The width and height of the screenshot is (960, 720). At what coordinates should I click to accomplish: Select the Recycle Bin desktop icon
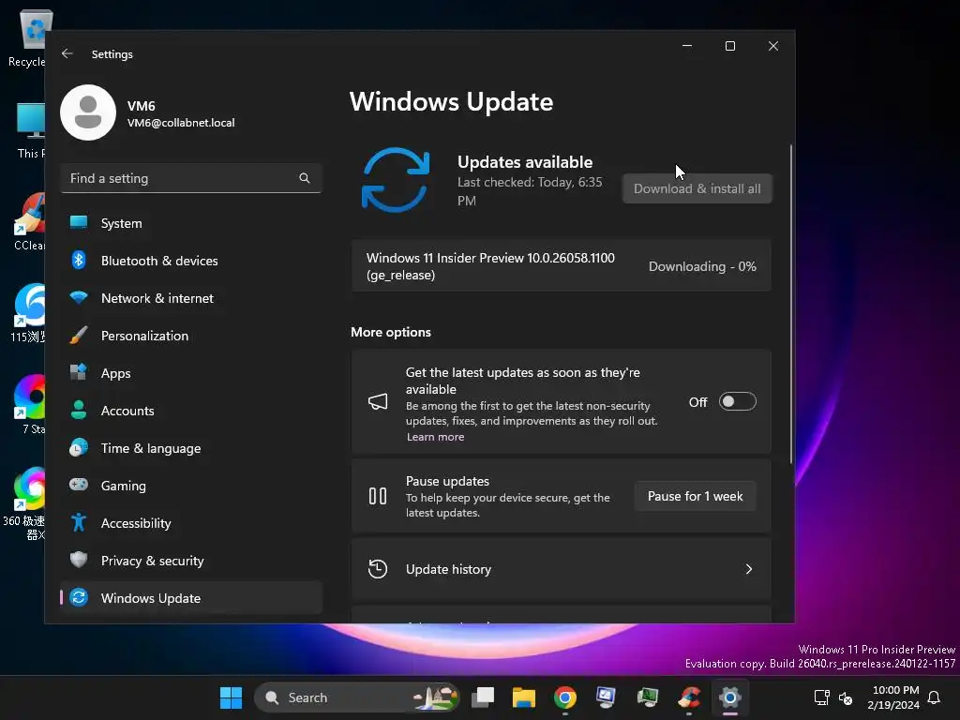(27, 37)
